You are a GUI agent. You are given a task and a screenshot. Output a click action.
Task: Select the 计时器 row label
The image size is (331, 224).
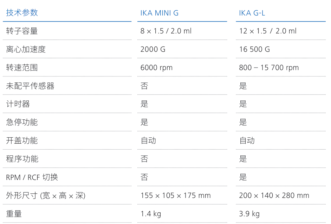pos(18,104)
